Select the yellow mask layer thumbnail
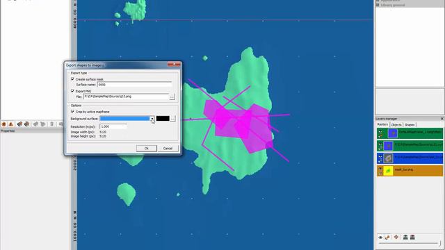 388,171
